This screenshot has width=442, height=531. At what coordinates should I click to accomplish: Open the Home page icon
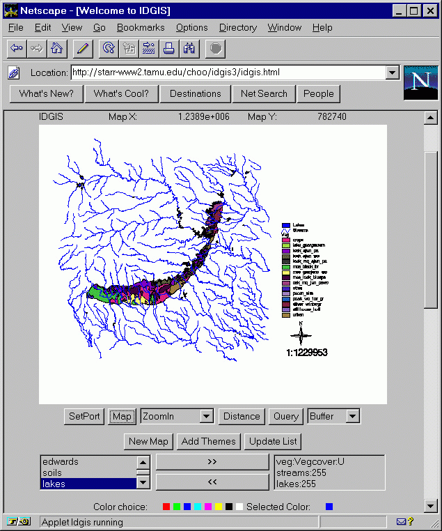coord(57,49)
